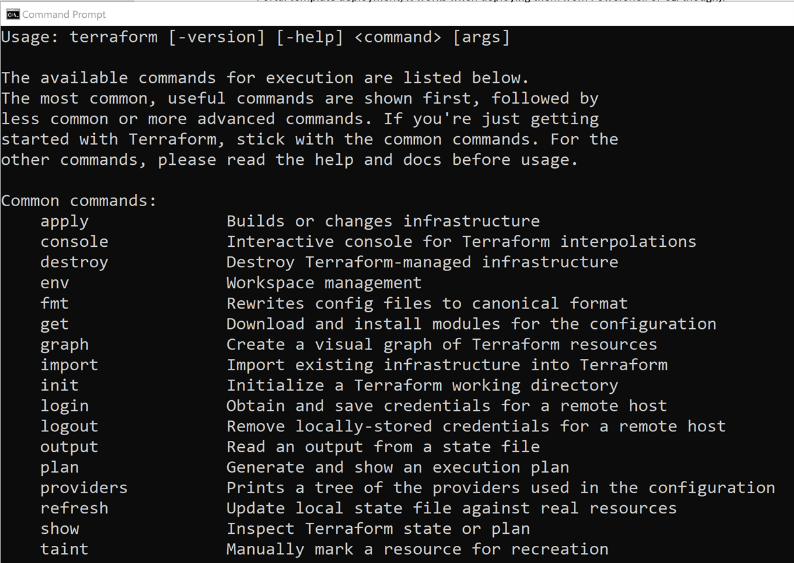
Task: Click 'Builds or changes infrastructure' description
Action: [383, 221]
